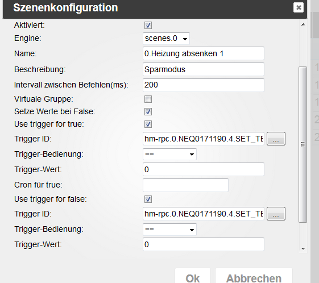The height and width of the screenshot is (283, 319).
Task: Open Trigger-Bedienung dropdown for true trigger
Action: tap(169, 155)
